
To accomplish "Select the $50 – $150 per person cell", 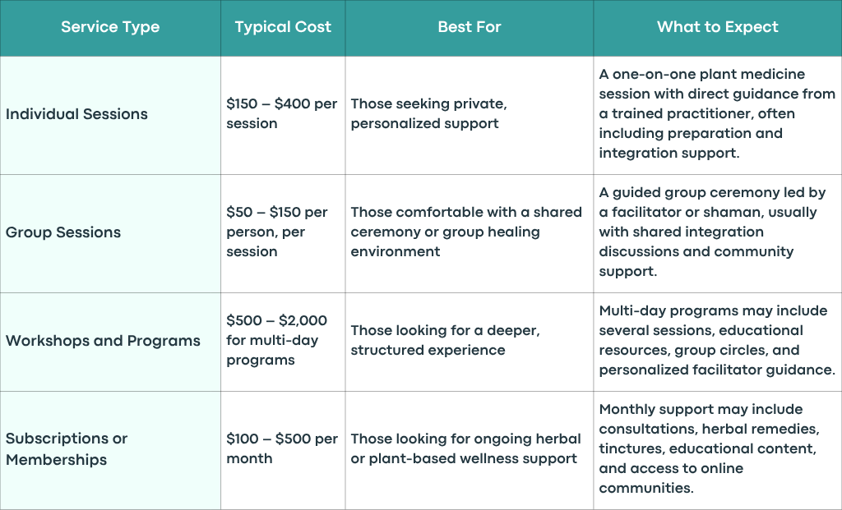I will click(277, 232).
